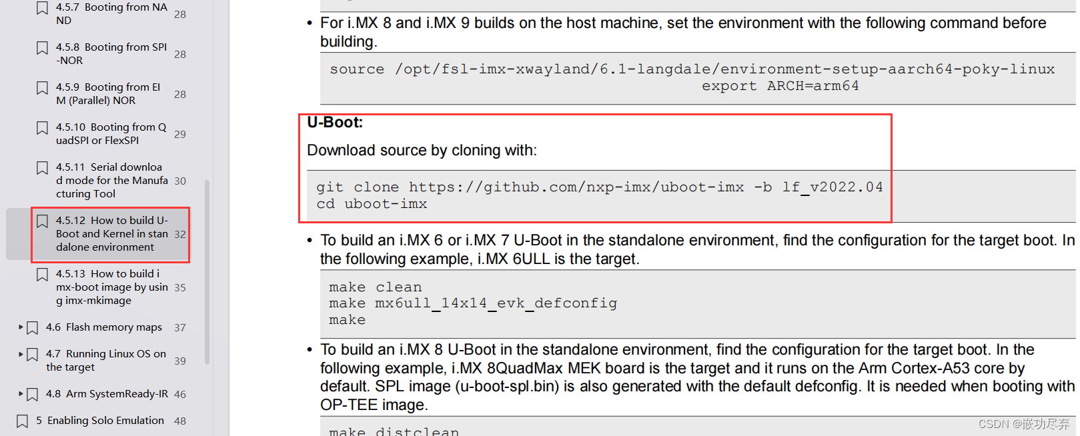Click bookmark icon beside 4.5.7 Booting from NAND

coord(41,8)
